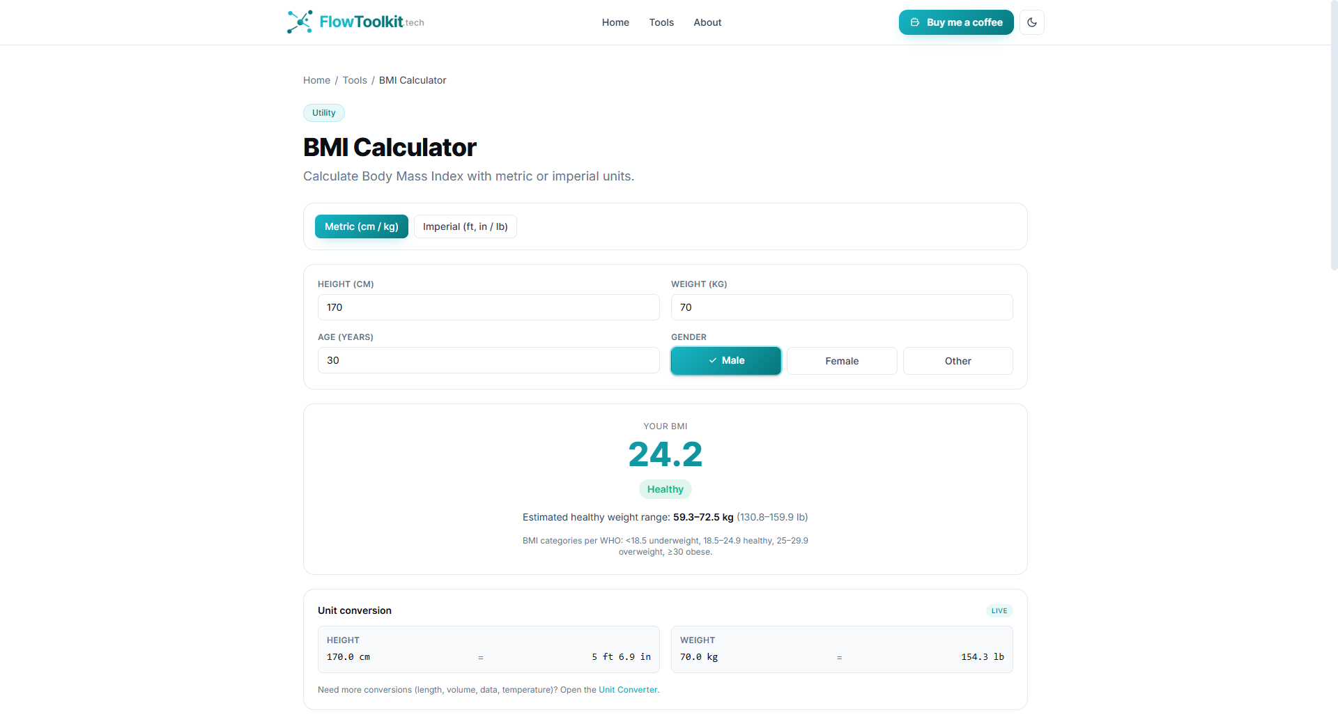
Task: Focus the Weight (kg) input field
Action: (842, 307)
